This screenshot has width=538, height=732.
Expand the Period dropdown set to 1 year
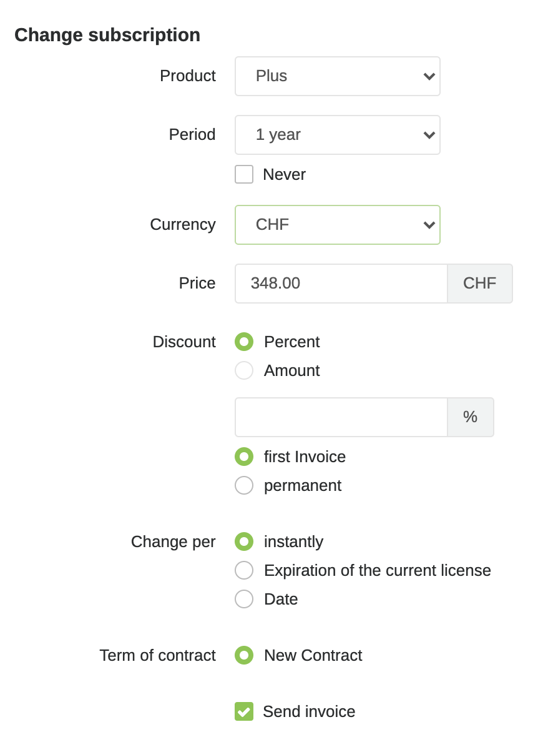click(x=337, y=135)
